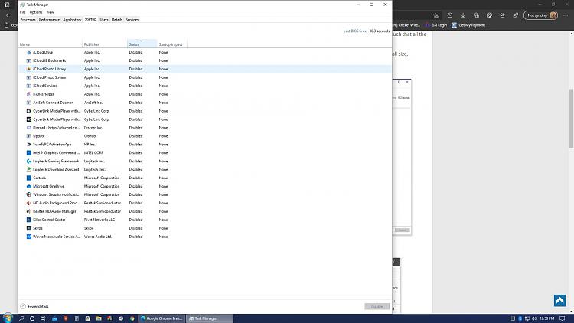Click the back arrow in Edge window

pyautogui.click(x=8, y=15)
